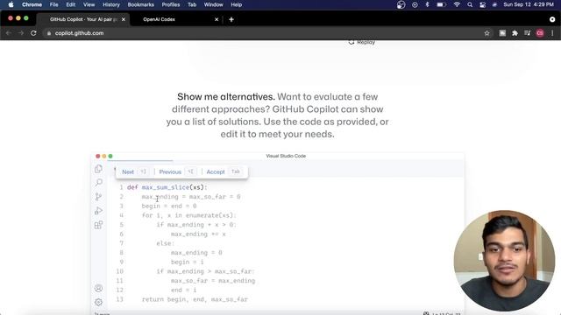The width and height of the screenshot is (561, 315).
Task: Open Run and Debug icon in sidebar
Action: click(98, 211)
